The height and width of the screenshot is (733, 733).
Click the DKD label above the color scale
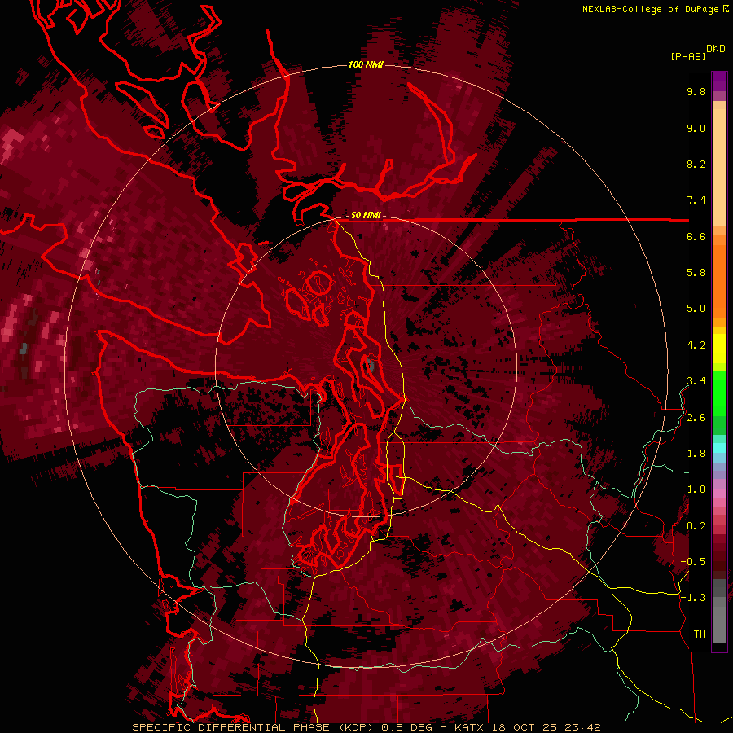coord(716,49)
